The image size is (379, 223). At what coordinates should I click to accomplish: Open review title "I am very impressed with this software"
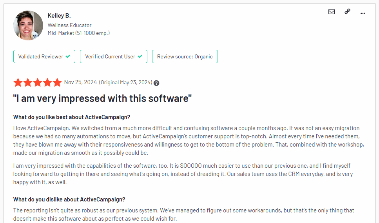click(x=102, y=98)
